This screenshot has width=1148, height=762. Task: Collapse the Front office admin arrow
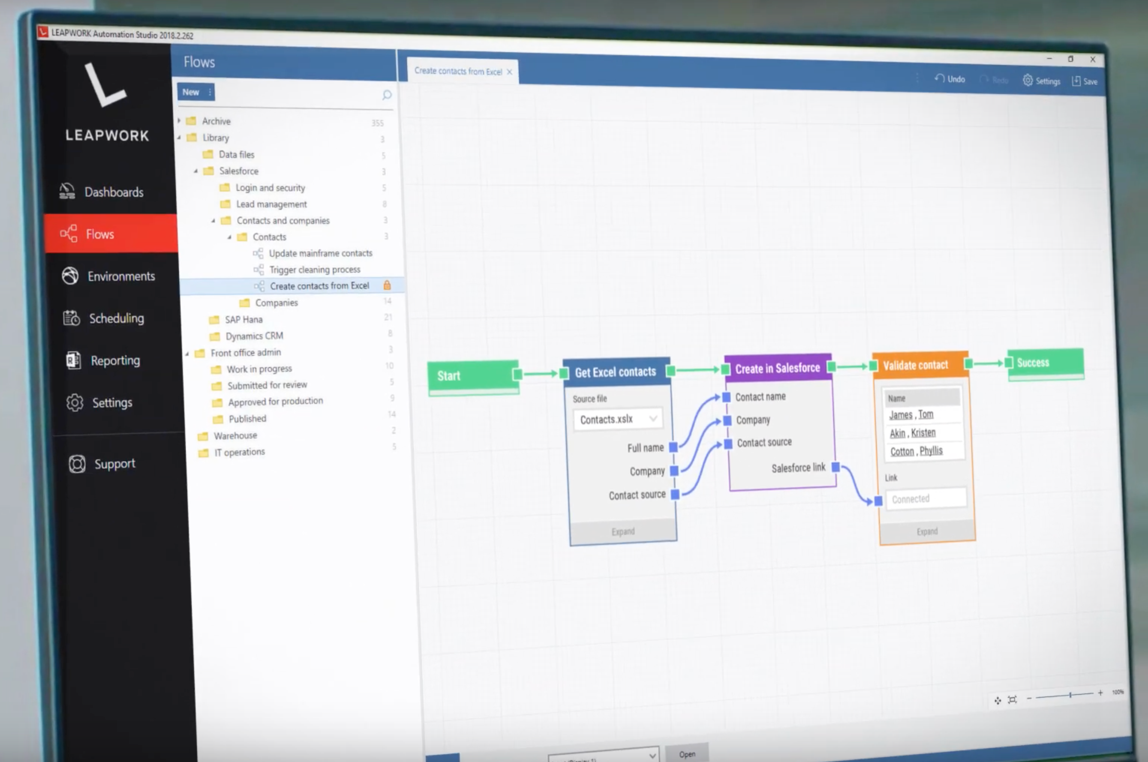[x=186, y=353]
